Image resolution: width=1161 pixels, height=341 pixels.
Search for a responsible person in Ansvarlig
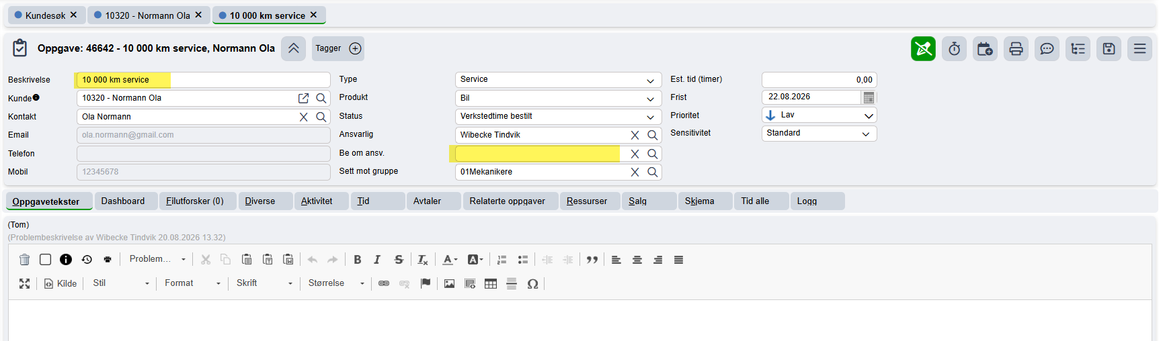point(652,135)
